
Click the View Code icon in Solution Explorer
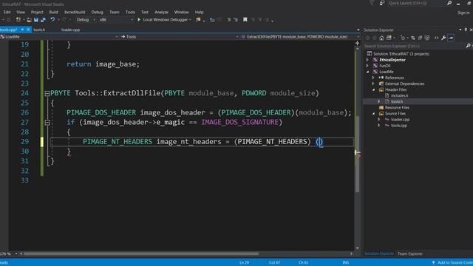[x=436, y=38]
